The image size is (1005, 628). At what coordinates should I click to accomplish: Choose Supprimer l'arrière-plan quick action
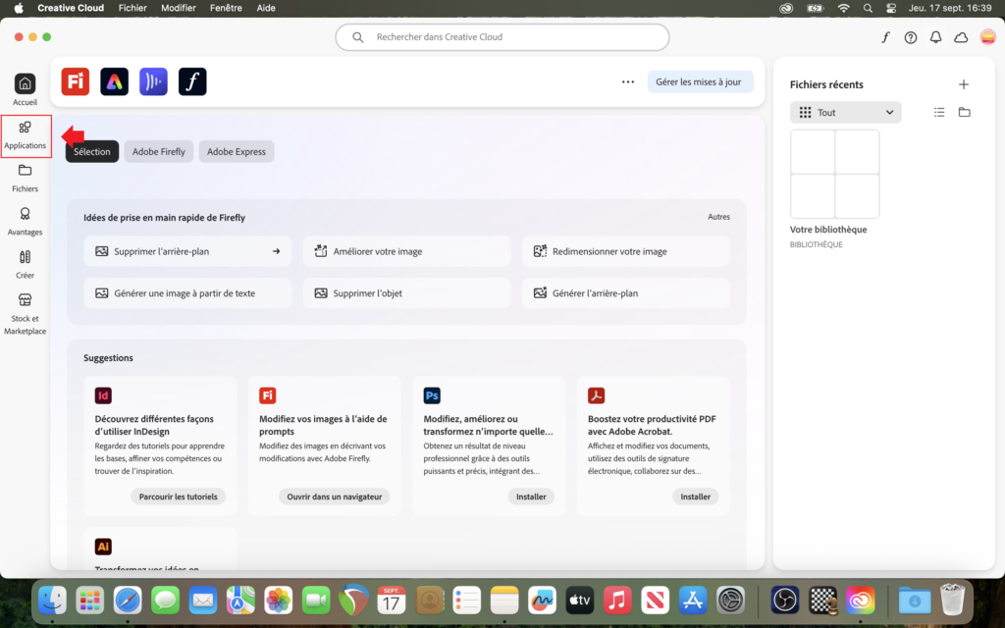(x=187, y=251)
